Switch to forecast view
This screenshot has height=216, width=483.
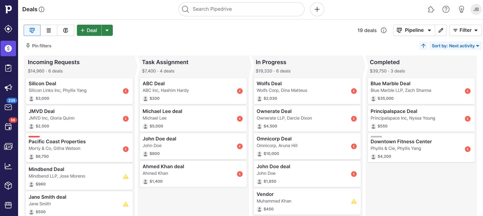[65, 30]
